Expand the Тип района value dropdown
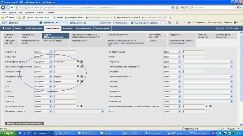 [x=231, y=62]
